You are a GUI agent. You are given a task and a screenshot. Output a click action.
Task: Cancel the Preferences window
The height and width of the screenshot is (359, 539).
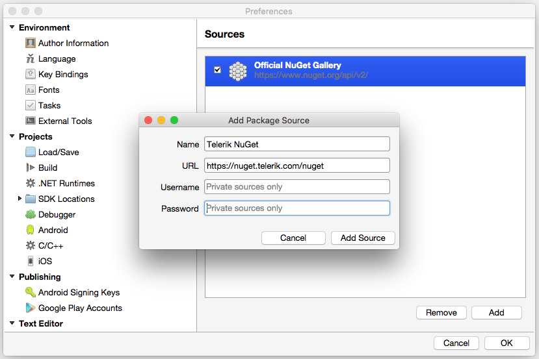456,343
